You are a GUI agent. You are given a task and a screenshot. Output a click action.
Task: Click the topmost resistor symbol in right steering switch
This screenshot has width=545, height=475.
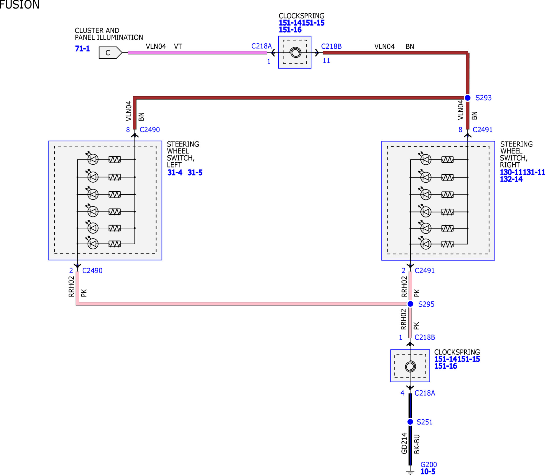pyautogui.click(x=448, y=160)
